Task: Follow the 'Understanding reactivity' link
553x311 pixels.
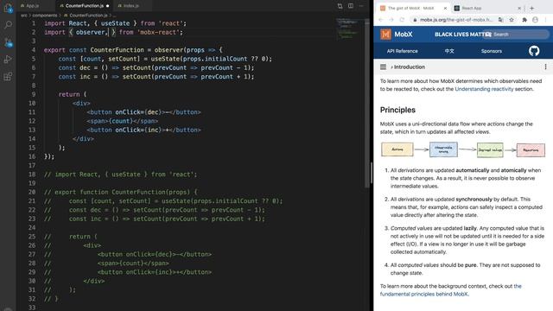Action: [x=484, y=89]
